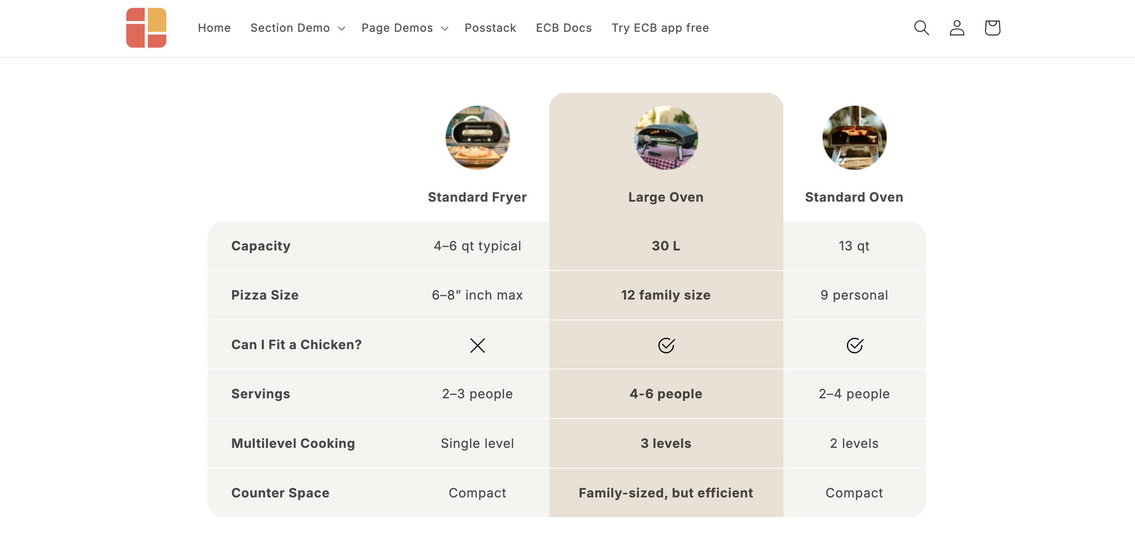This screenshot has width=1135, height=558.
Task: Open the Posstack navigation item
Action: [490, 28]
